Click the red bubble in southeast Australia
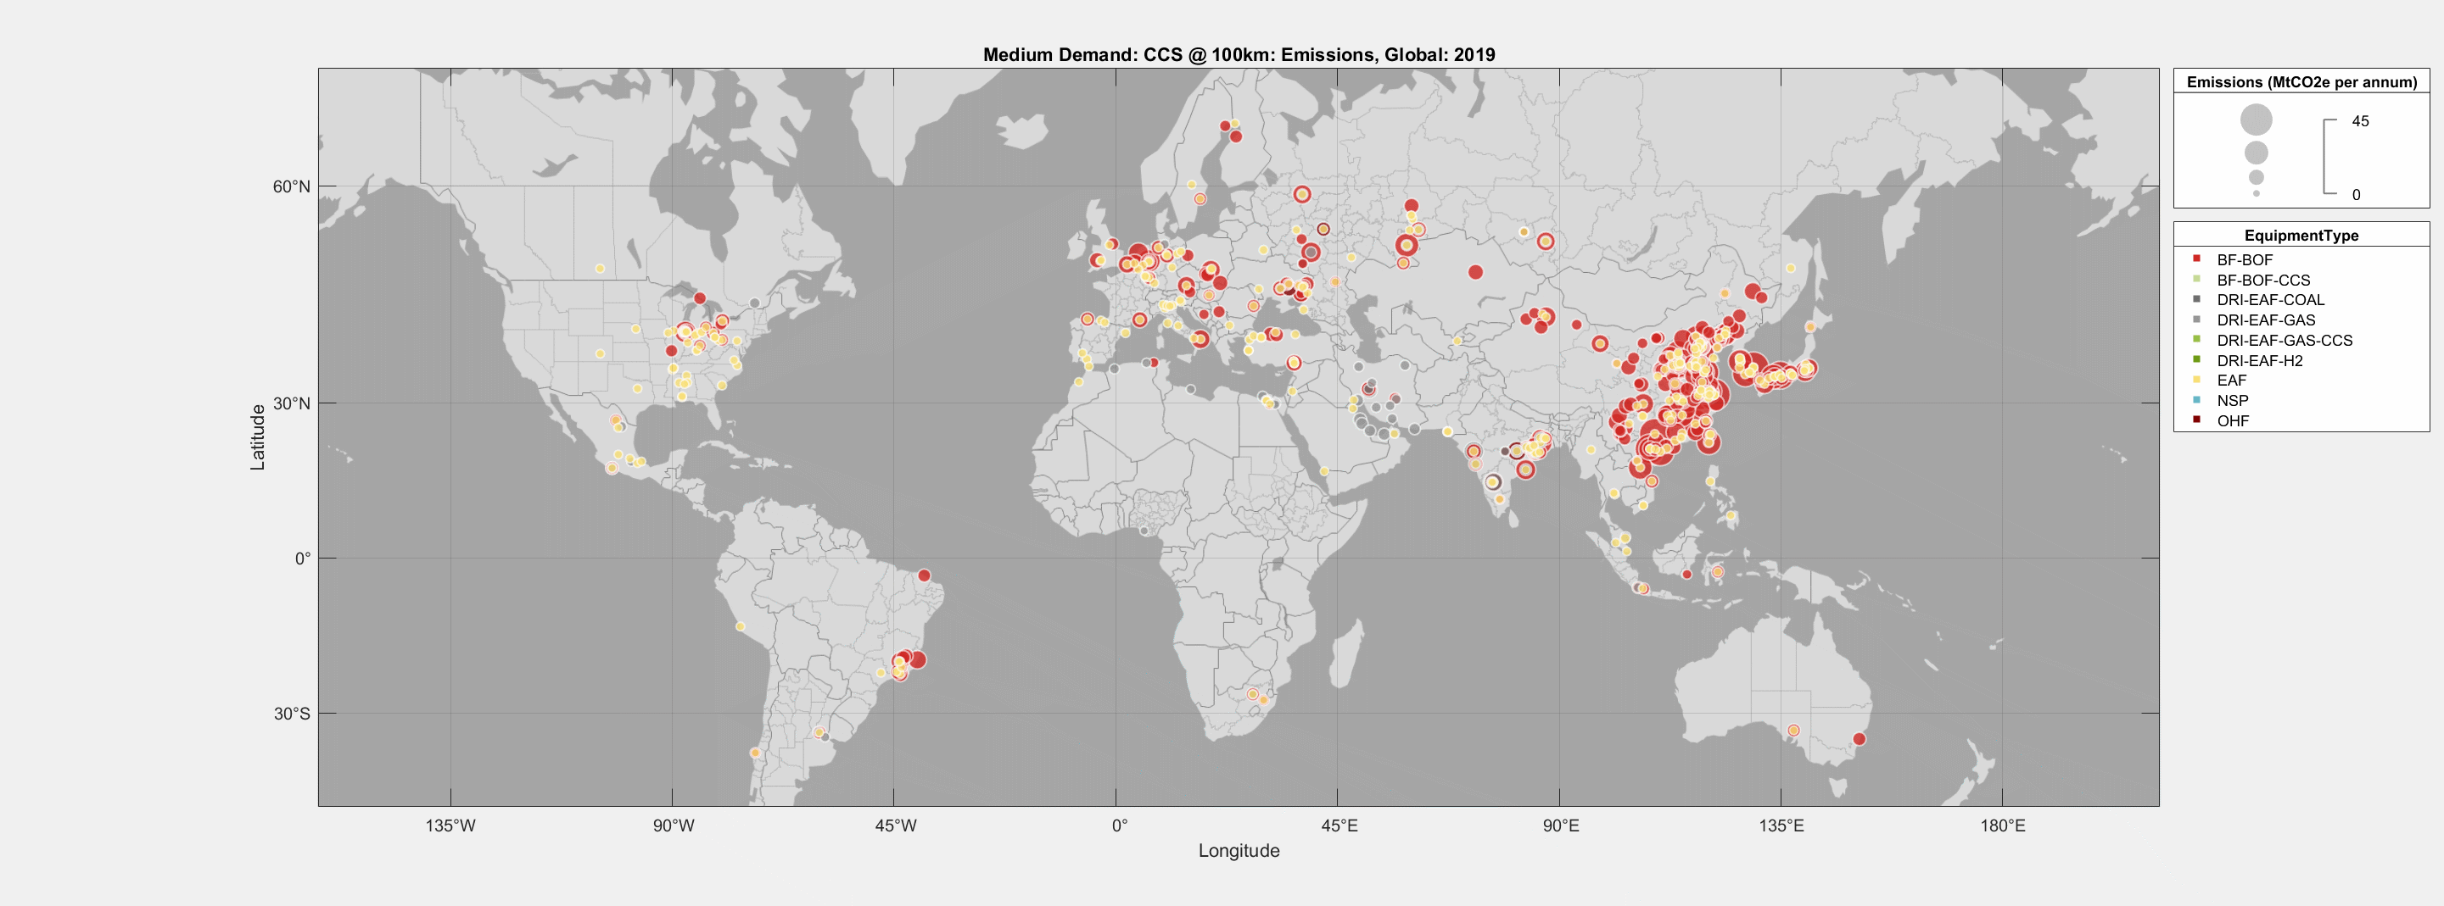Screen dimensions: 2444x906 [1859, 739]
